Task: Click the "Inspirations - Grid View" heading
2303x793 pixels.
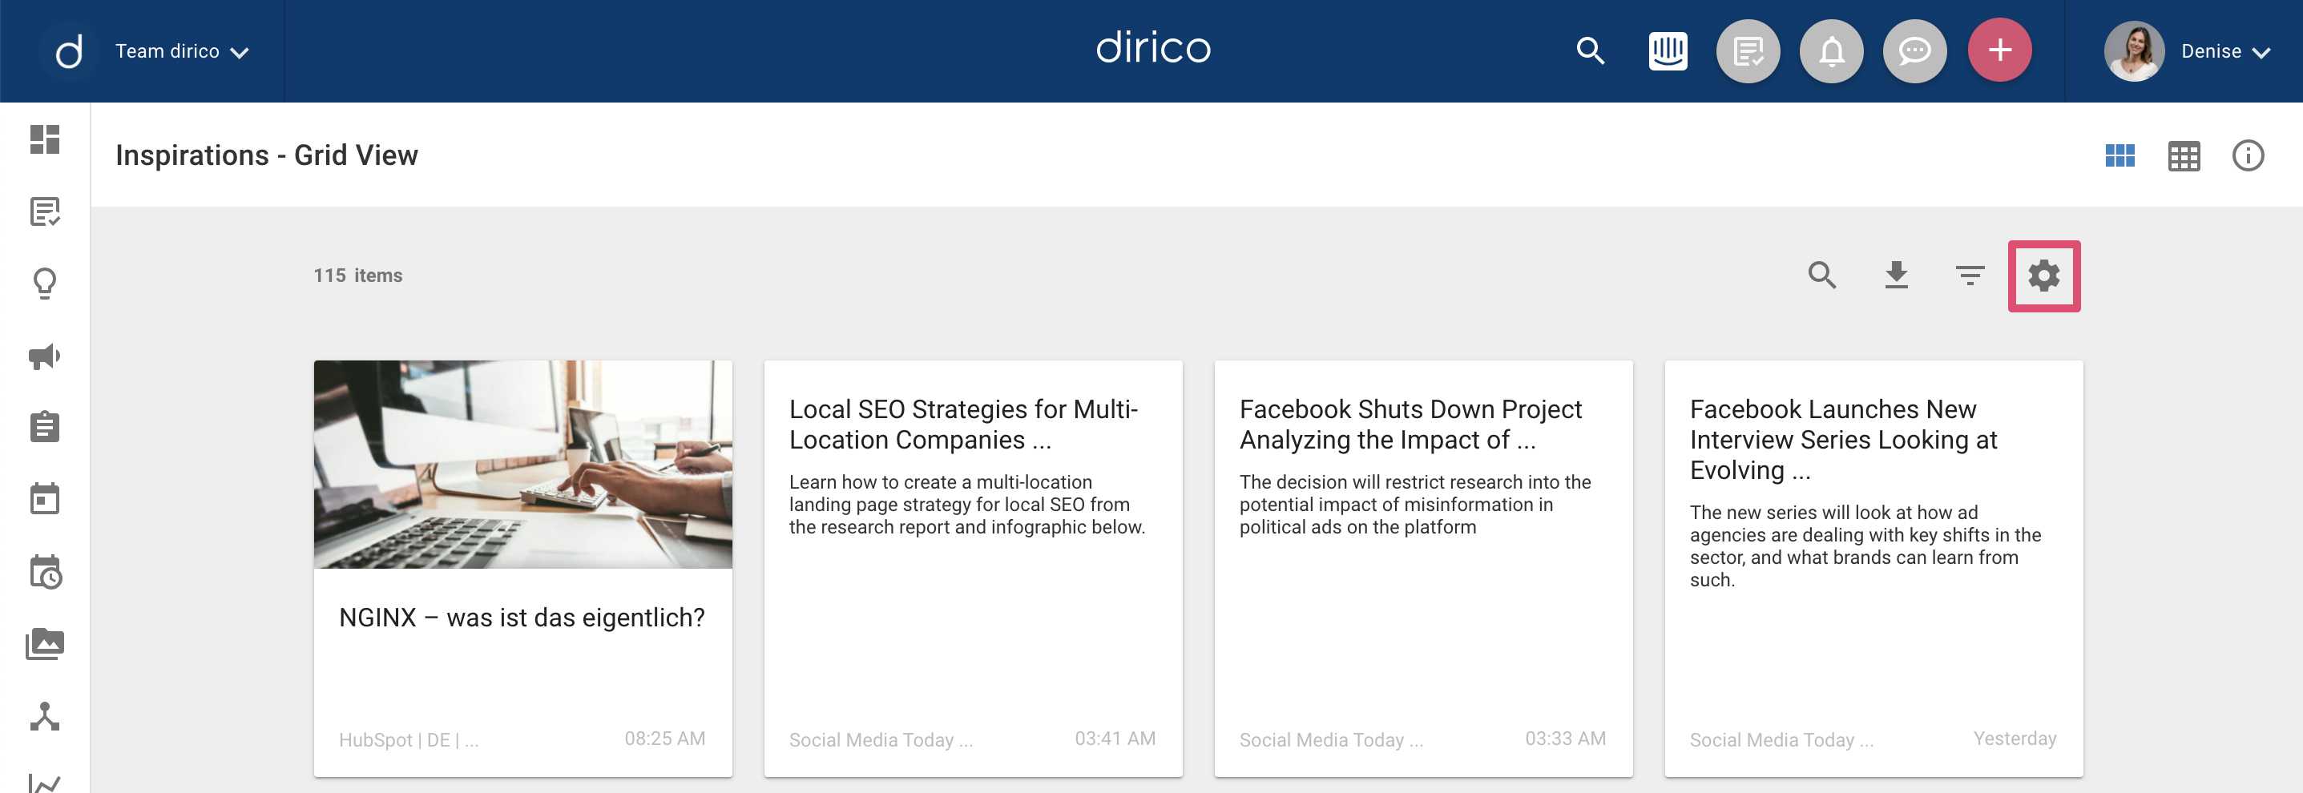Action: (x=266, y=155)
